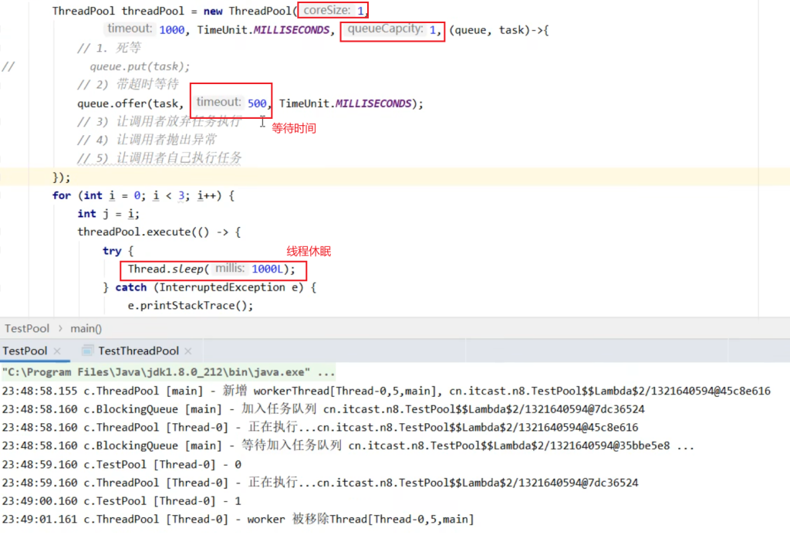The width and height of the screenshot is (790, 542).
Task: Click the timeout hint in queue.offer
Action: [218, 103]
